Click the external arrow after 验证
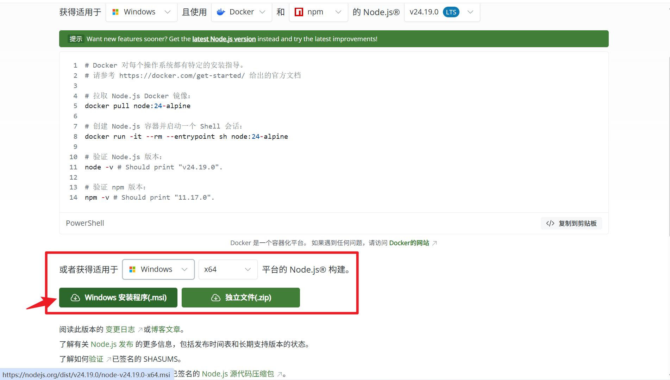This screenshot has width=670, height=380. (109, 359)
